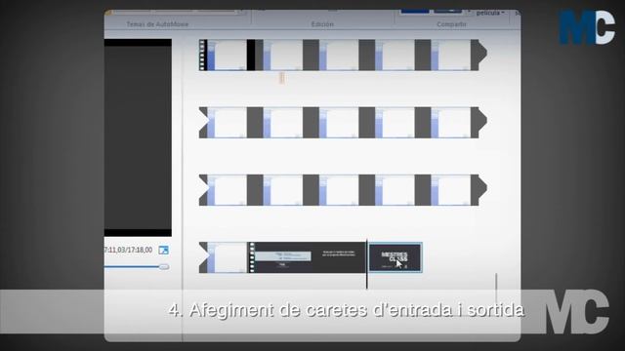Select the 'MESTRES CLASS' clip in the storyboard
This screenshot has width=625, height=351.
coord(395,257)
